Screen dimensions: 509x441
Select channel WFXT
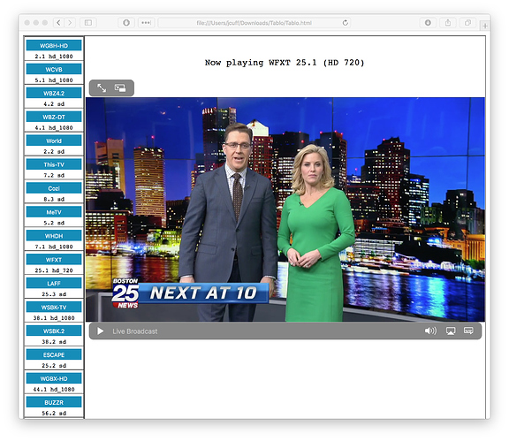(x=54, y=260)
